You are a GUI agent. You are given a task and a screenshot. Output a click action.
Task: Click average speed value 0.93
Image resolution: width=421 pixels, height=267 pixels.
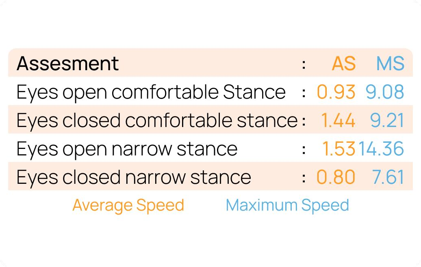336,92
